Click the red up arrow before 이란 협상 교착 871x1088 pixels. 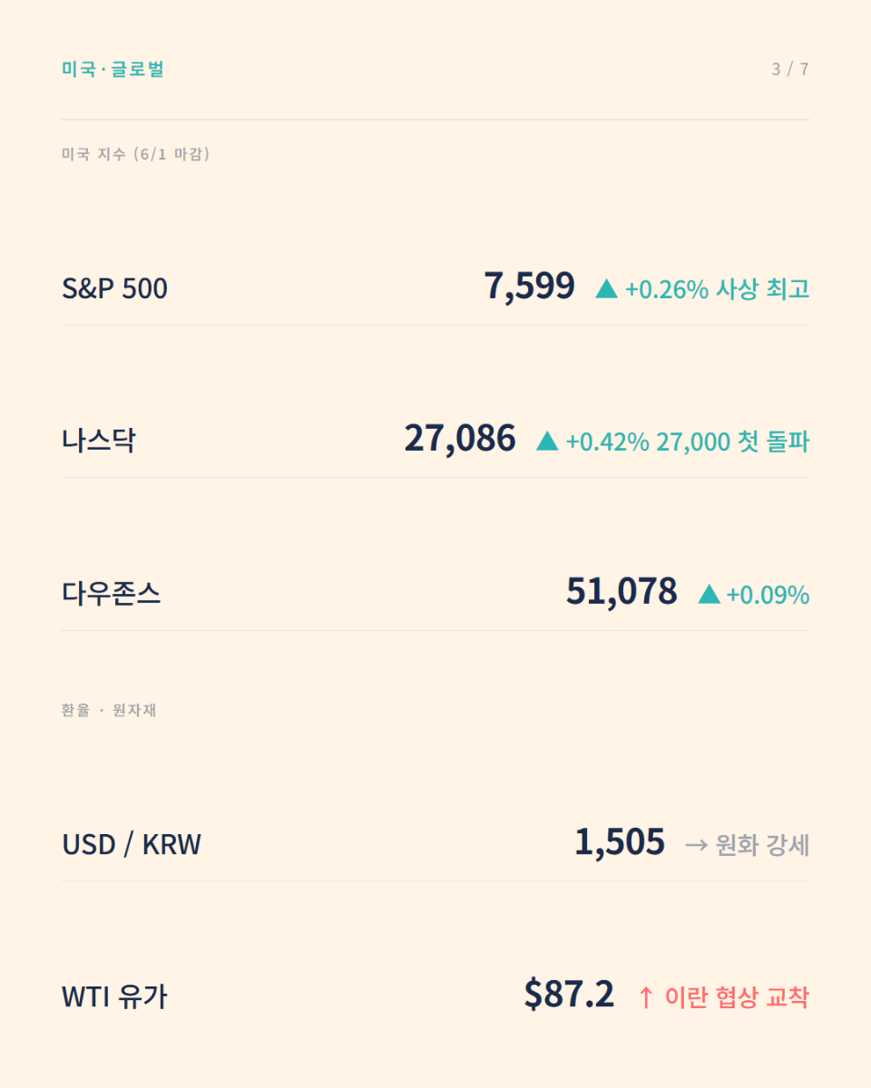[646, 997]
